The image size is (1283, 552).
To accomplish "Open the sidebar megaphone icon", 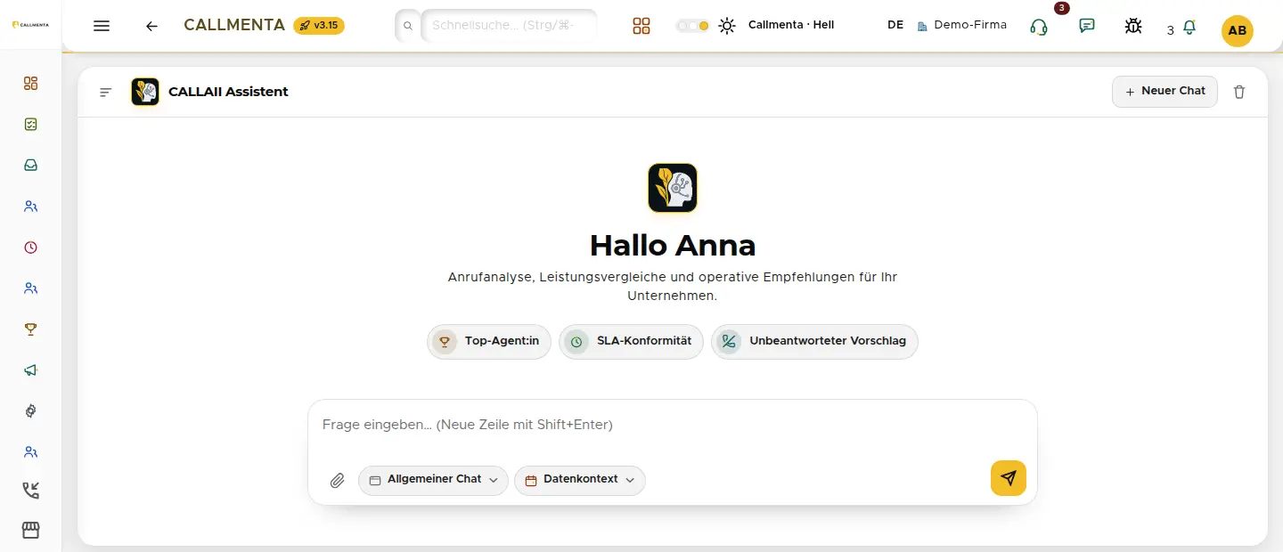I will pos(31,370).
